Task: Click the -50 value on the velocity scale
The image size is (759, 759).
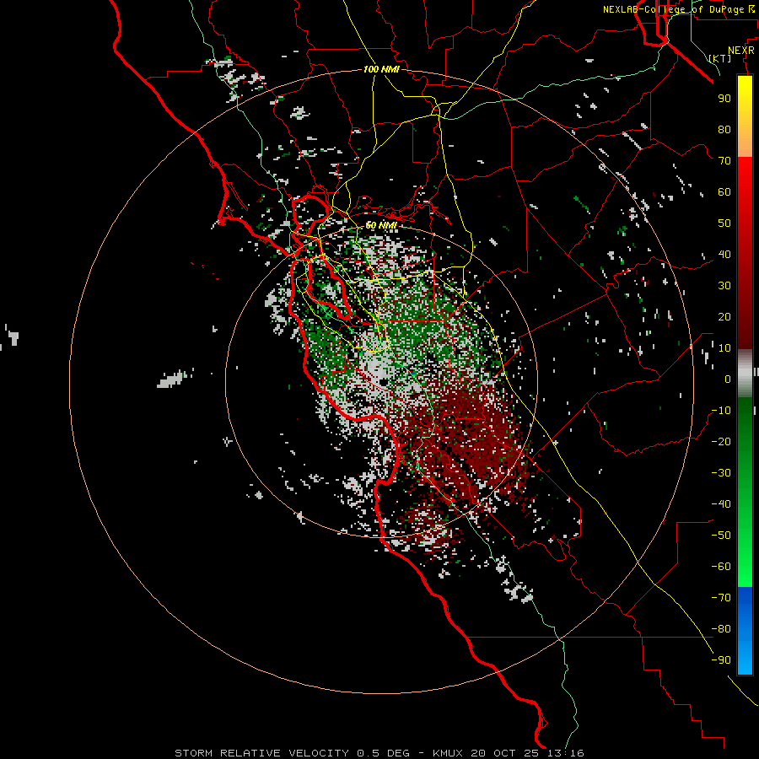Action: 721,536
